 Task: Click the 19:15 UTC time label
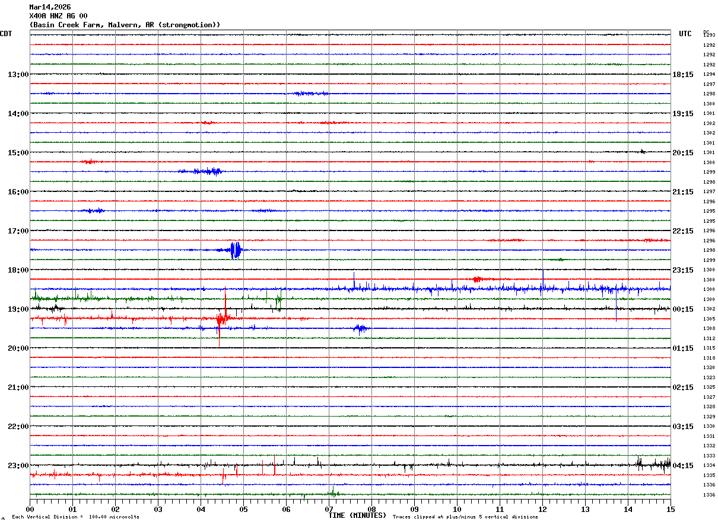pos(683,114)
